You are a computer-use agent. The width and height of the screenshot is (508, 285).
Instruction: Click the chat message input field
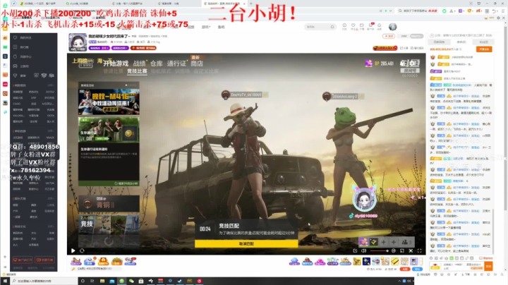[464, 266]
